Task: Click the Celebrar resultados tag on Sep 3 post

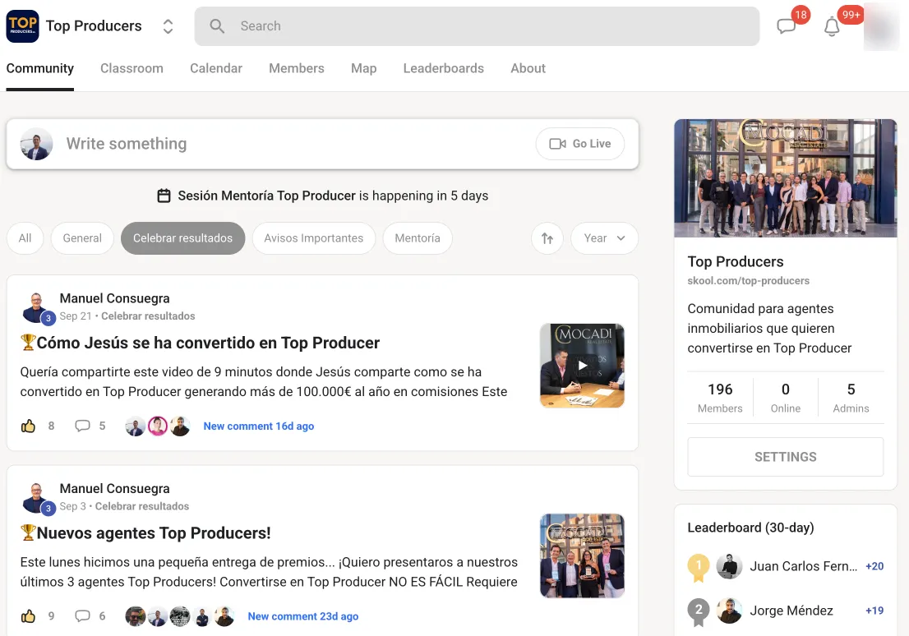Action: click(x=142, y=506)
